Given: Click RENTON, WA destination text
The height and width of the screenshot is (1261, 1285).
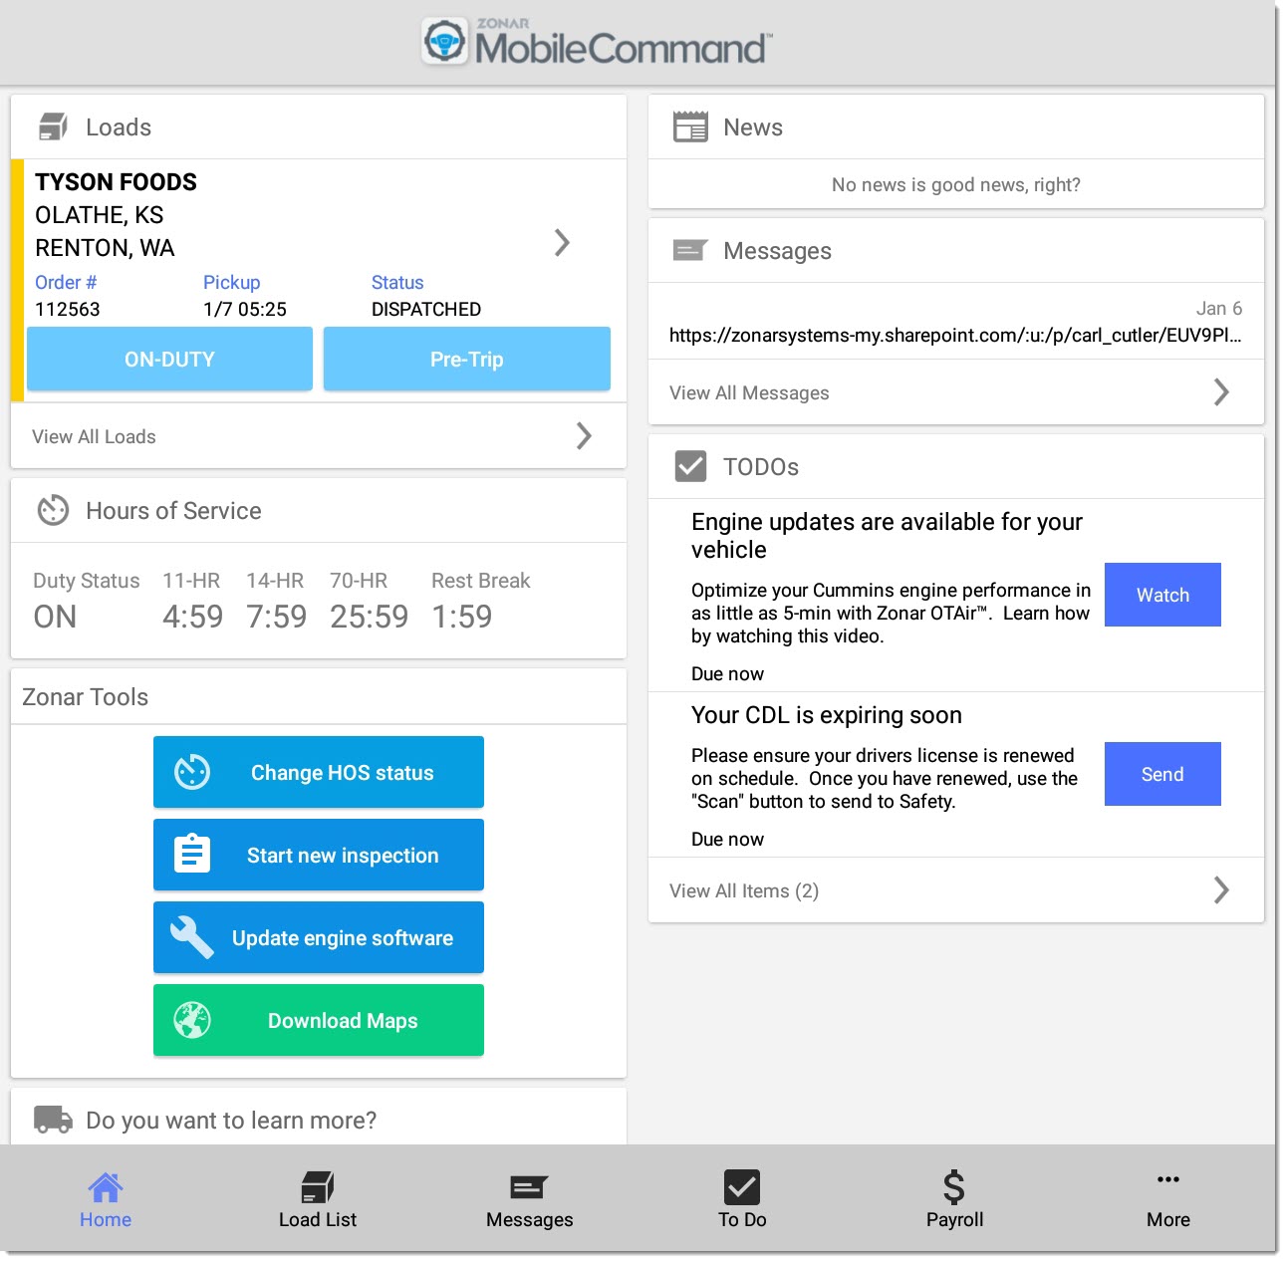Looking at the screenshot, I should pyautogui.click(x=105, y=247).
